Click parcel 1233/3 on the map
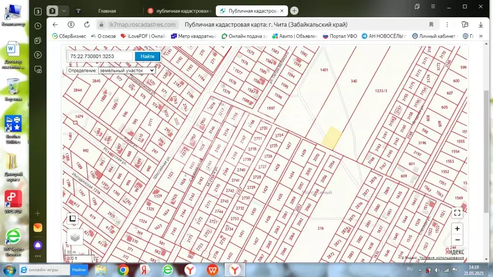Image resolution: width=493 pixels, height=277 pixels. [381, 91]
